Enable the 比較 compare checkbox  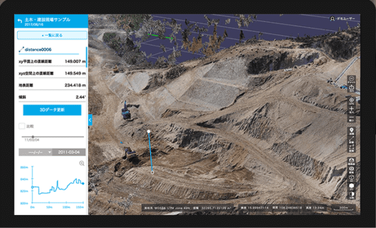(x=22, y=127)
